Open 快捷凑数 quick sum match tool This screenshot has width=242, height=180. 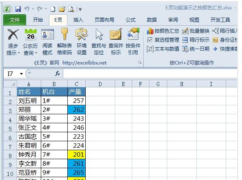click(225, 49)
